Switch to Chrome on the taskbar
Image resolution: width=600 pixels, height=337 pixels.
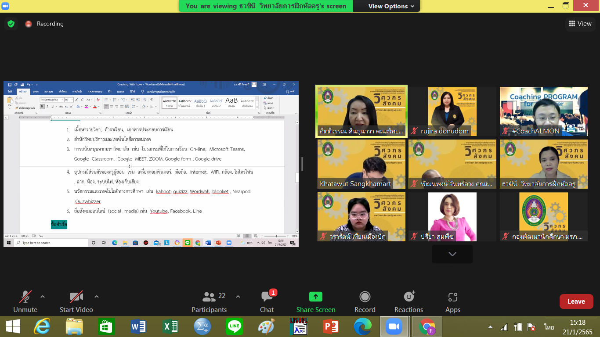click(426, 327)
